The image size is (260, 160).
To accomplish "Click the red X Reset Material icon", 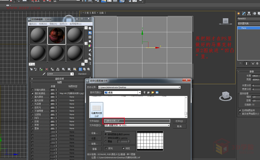I will click(46, 69).
